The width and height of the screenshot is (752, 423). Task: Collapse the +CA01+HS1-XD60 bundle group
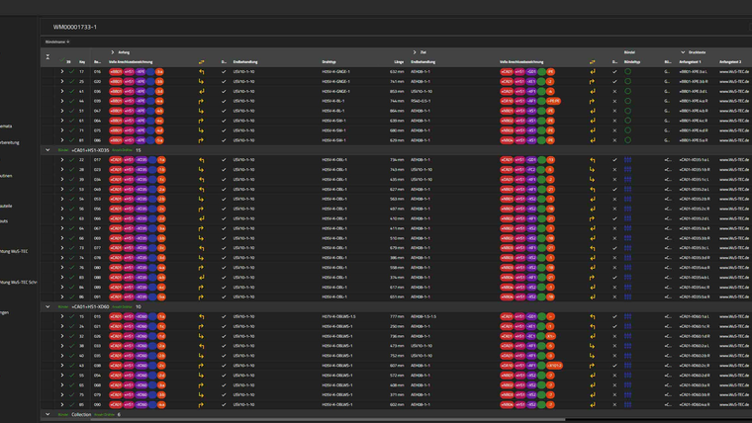pyautogui.click(x=47, y=306)
